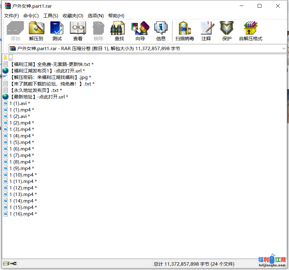Open the File (文件) menu
Viewport: 289px width, 270px height.
(x=11, y=16)
